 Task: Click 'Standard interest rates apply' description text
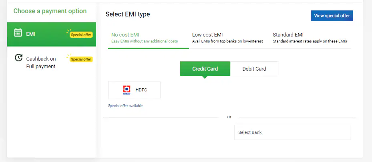tap(310, 41)
